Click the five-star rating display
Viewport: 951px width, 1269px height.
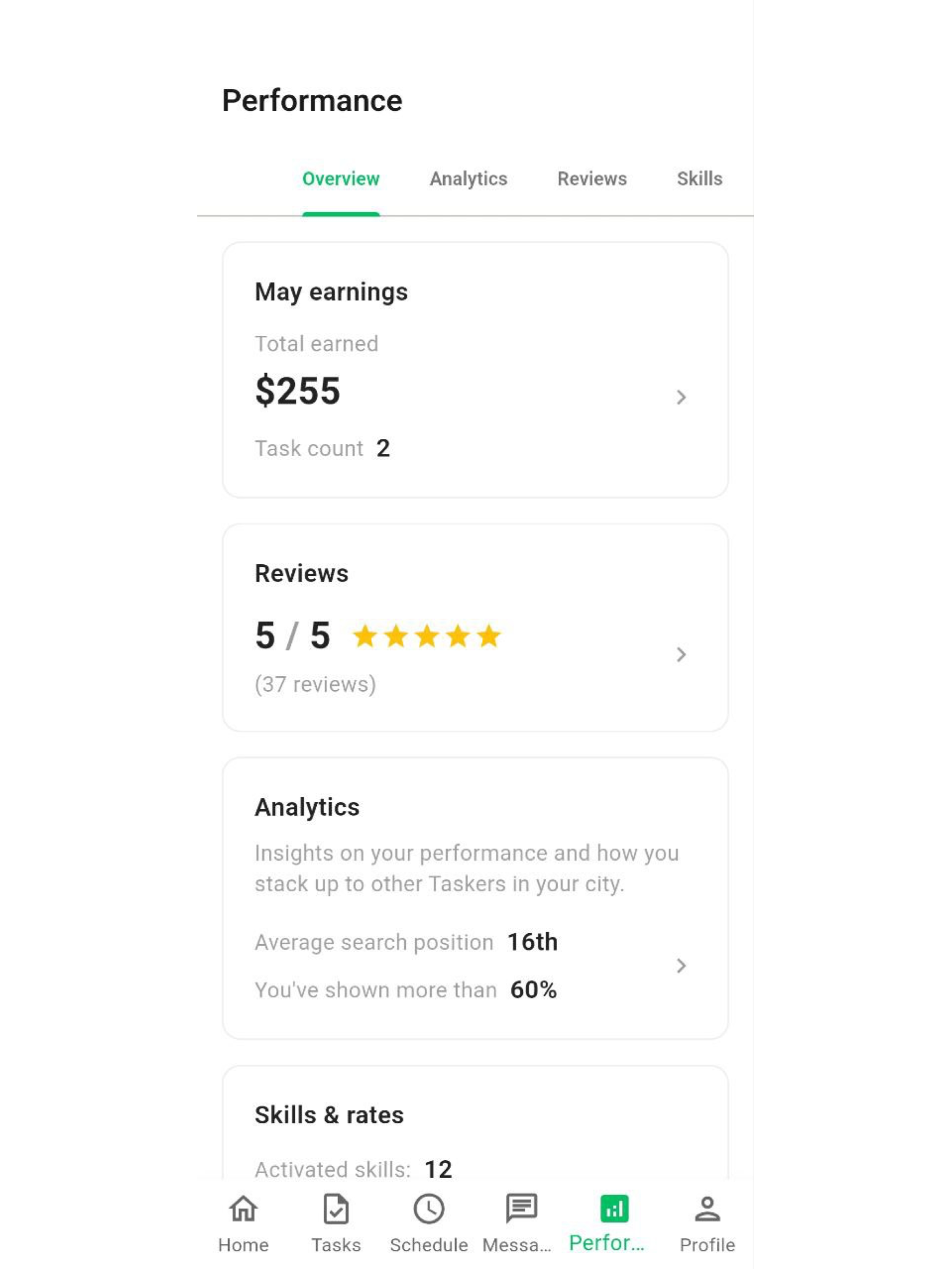tap(427, 636)
